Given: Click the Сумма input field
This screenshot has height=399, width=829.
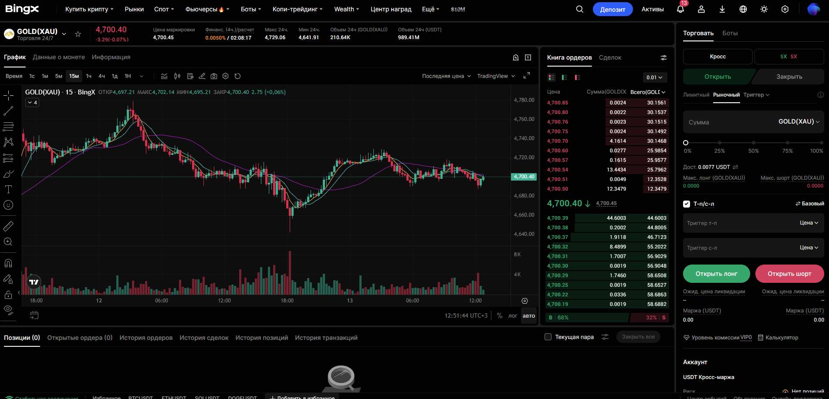Looking at the screenshot, I should [753, 122].
